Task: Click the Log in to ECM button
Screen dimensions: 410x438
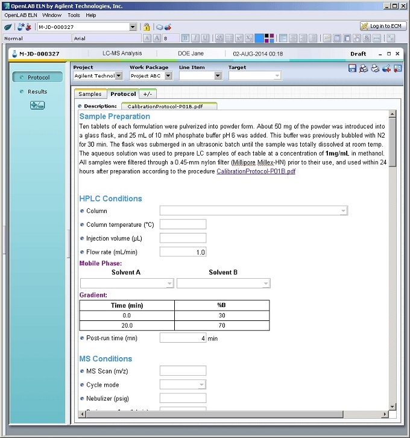Action: pyautogui.click(x=382, y=27)
